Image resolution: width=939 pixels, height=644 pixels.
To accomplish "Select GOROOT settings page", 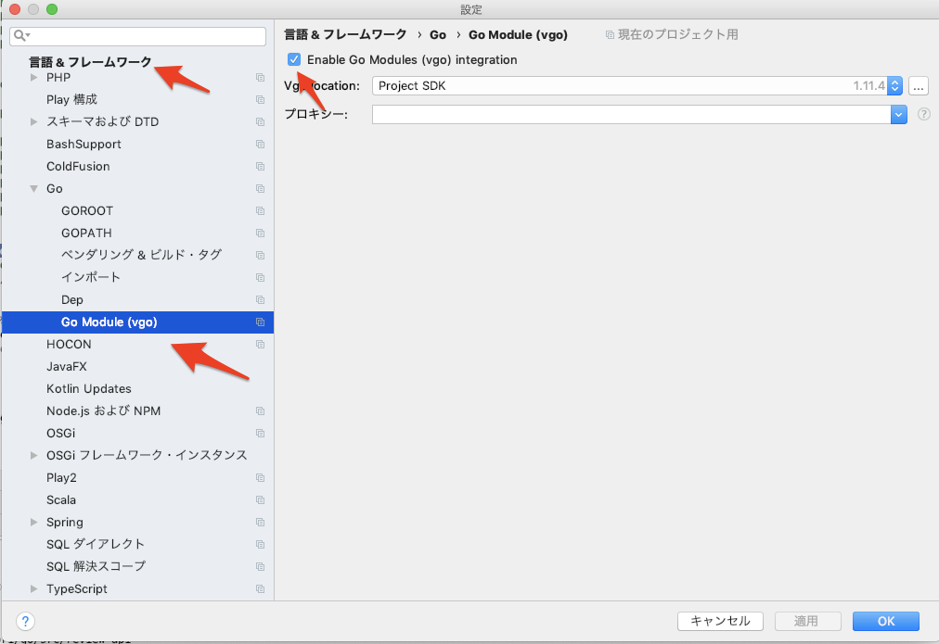I will [87, 210].
